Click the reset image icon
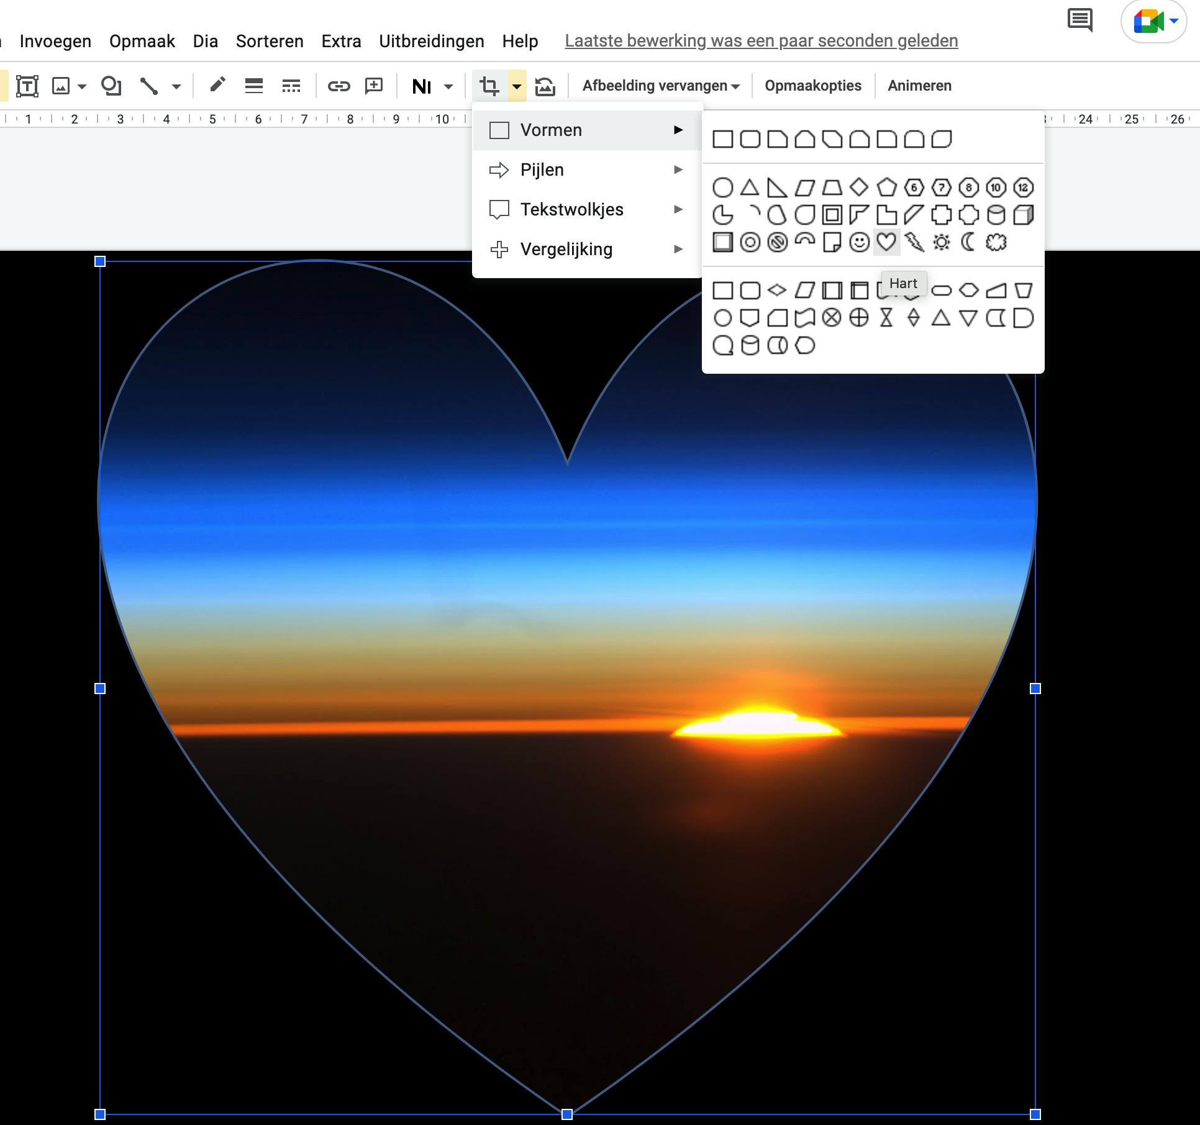 click(x=545, y=86)
